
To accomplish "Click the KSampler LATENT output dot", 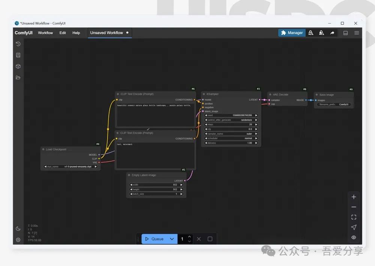I will [x=260, y=100].
